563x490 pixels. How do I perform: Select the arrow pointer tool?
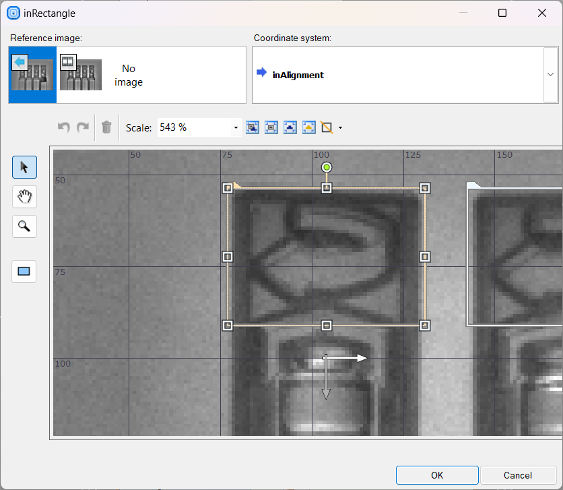(24, 166)
